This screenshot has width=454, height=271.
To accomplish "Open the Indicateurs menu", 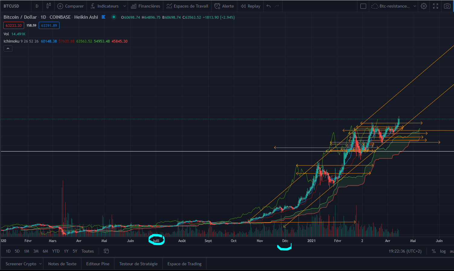I will (104, 6).
